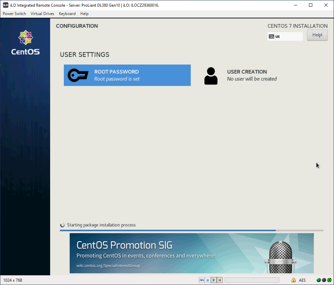Click the 'Starting package installation process' status text
334x285 pixels.
(102, 225)
